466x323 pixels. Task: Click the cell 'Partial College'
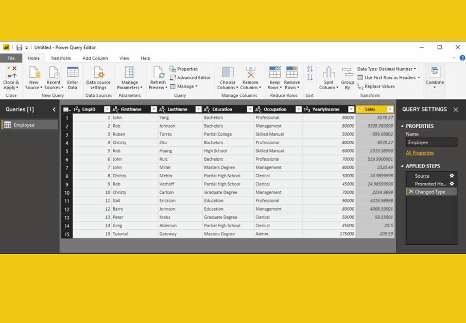point(228,134)
